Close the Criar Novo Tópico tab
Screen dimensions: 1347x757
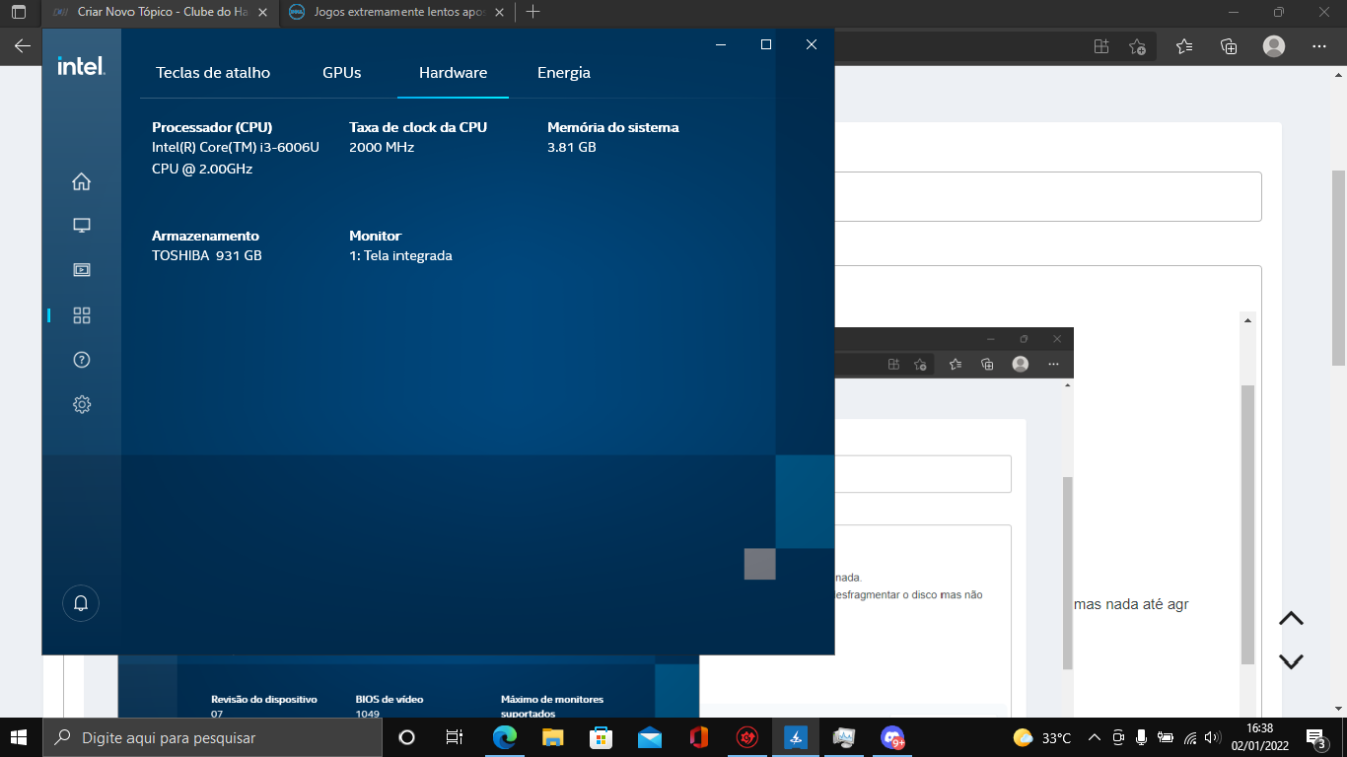(x=262, y=12)
